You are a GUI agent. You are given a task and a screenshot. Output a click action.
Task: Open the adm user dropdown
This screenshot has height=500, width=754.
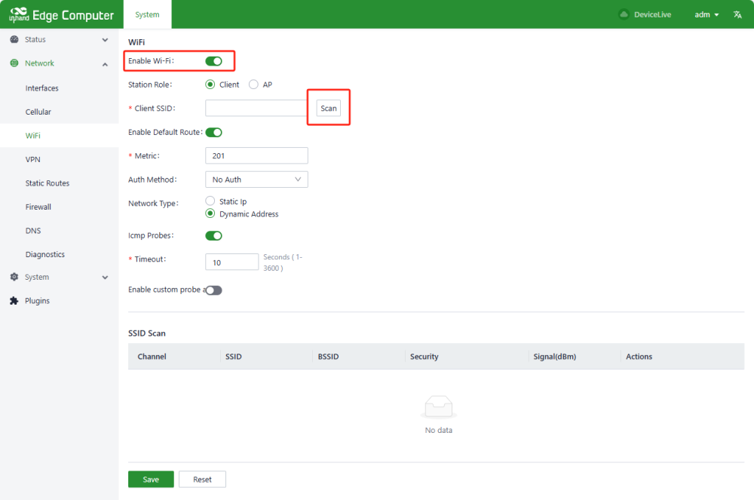click(706, 14)
